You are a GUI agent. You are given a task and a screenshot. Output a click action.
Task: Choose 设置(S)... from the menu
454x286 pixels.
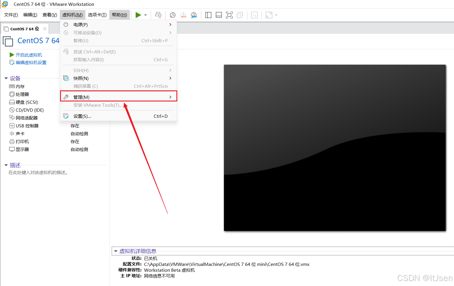point(118,116)
